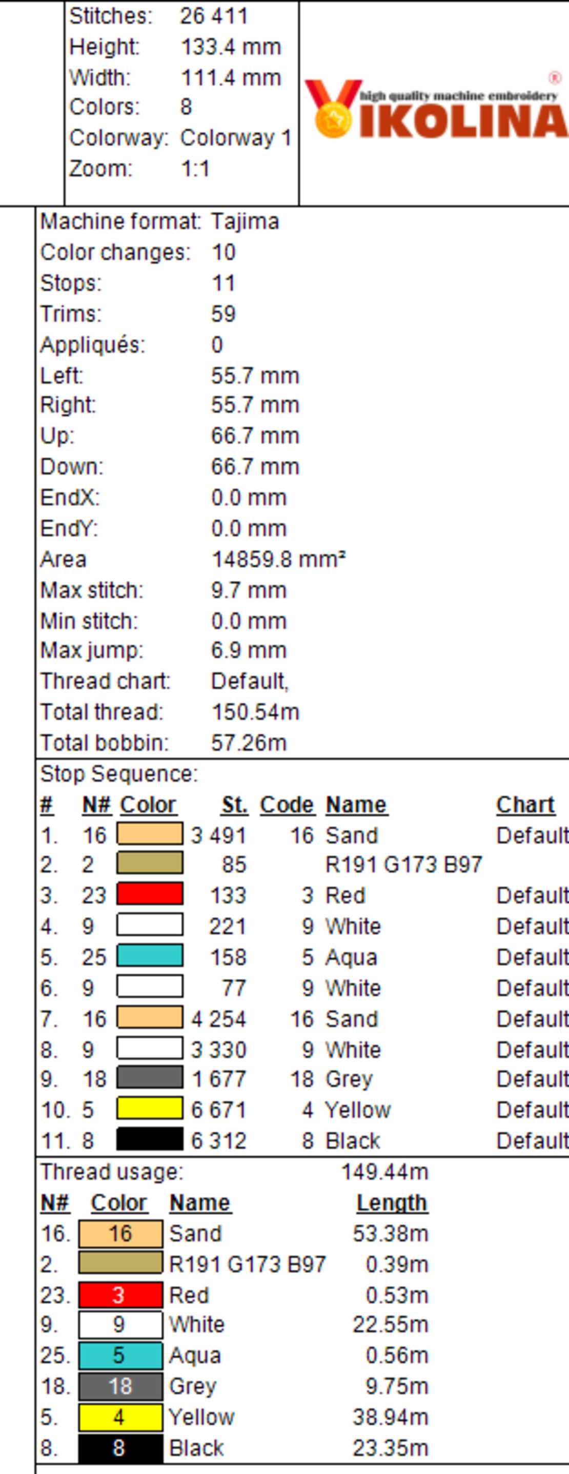The image size is (569, 1474).
Task: Click the Total thread value 150.54m
Action: [x=255, y=712]
